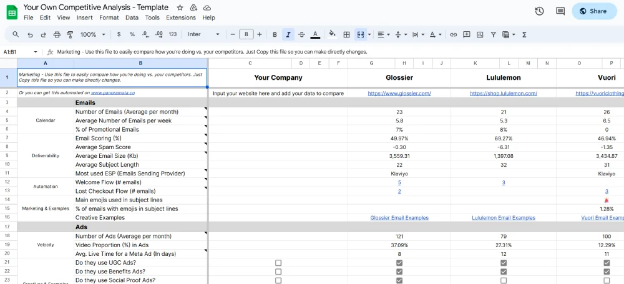Toggle Strikethrough formatting

click(x=301, y=35)
